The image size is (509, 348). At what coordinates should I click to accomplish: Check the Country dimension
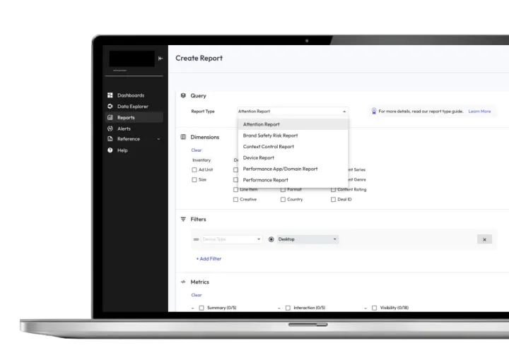283,199
